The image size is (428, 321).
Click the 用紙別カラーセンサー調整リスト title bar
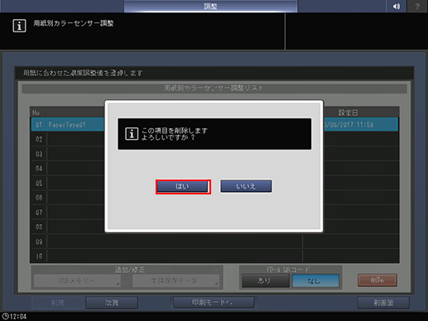pos(214,89)
